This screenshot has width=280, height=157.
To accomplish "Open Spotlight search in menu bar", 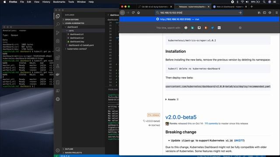I will (264, 2).
